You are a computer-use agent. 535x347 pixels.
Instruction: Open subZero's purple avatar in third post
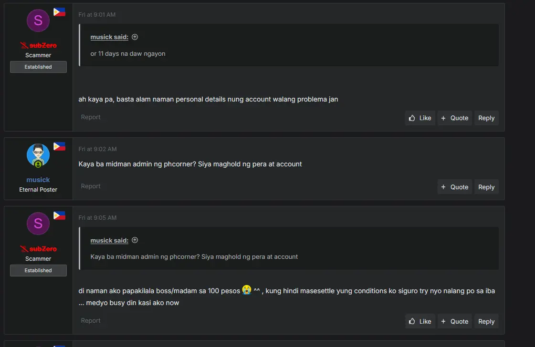[x=38, y=224]
